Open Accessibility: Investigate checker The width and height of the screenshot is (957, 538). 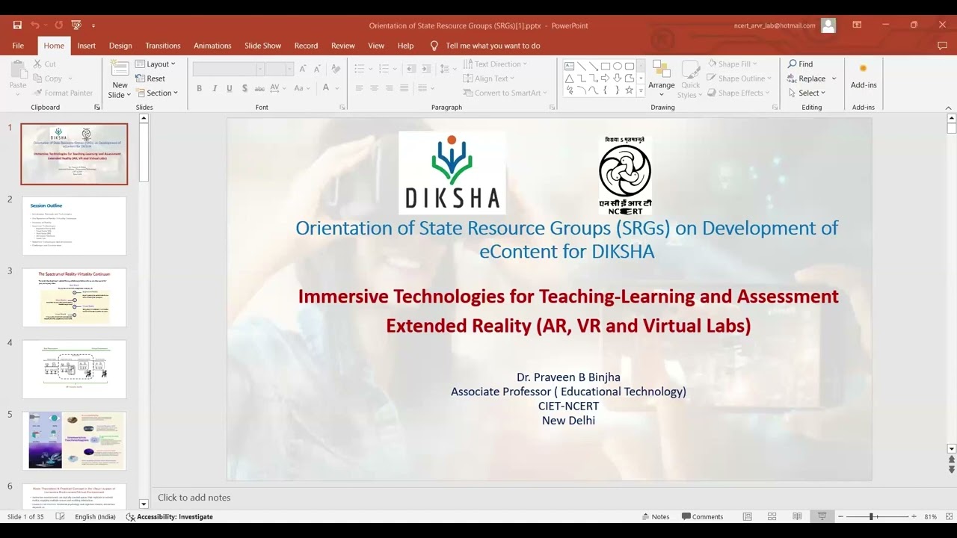pyautogui.click(x=170, y=516)
